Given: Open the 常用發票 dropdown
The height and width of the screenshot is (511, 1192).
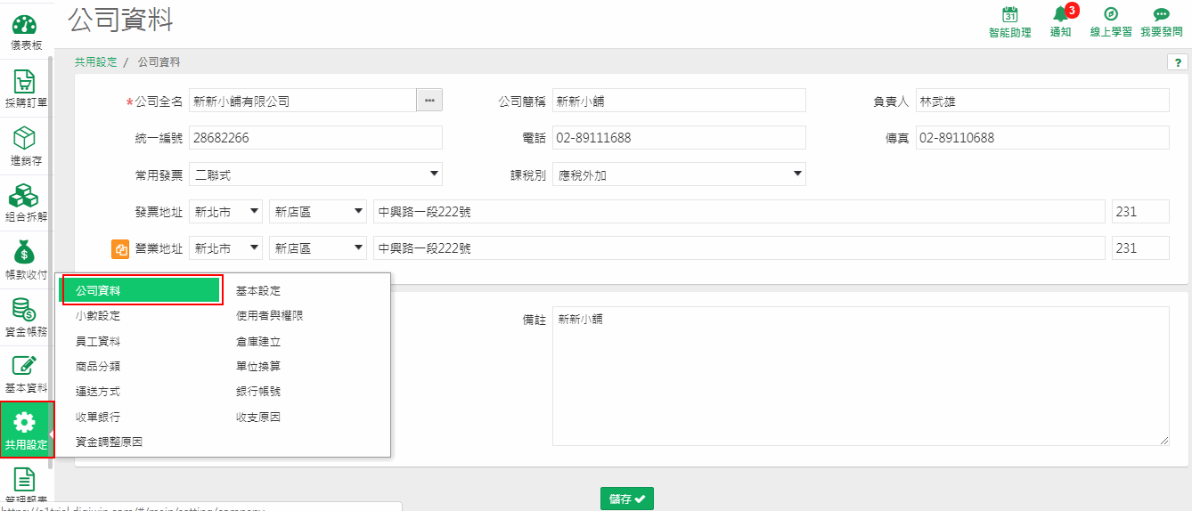Looking at the screenshot, I should [315, 174].
